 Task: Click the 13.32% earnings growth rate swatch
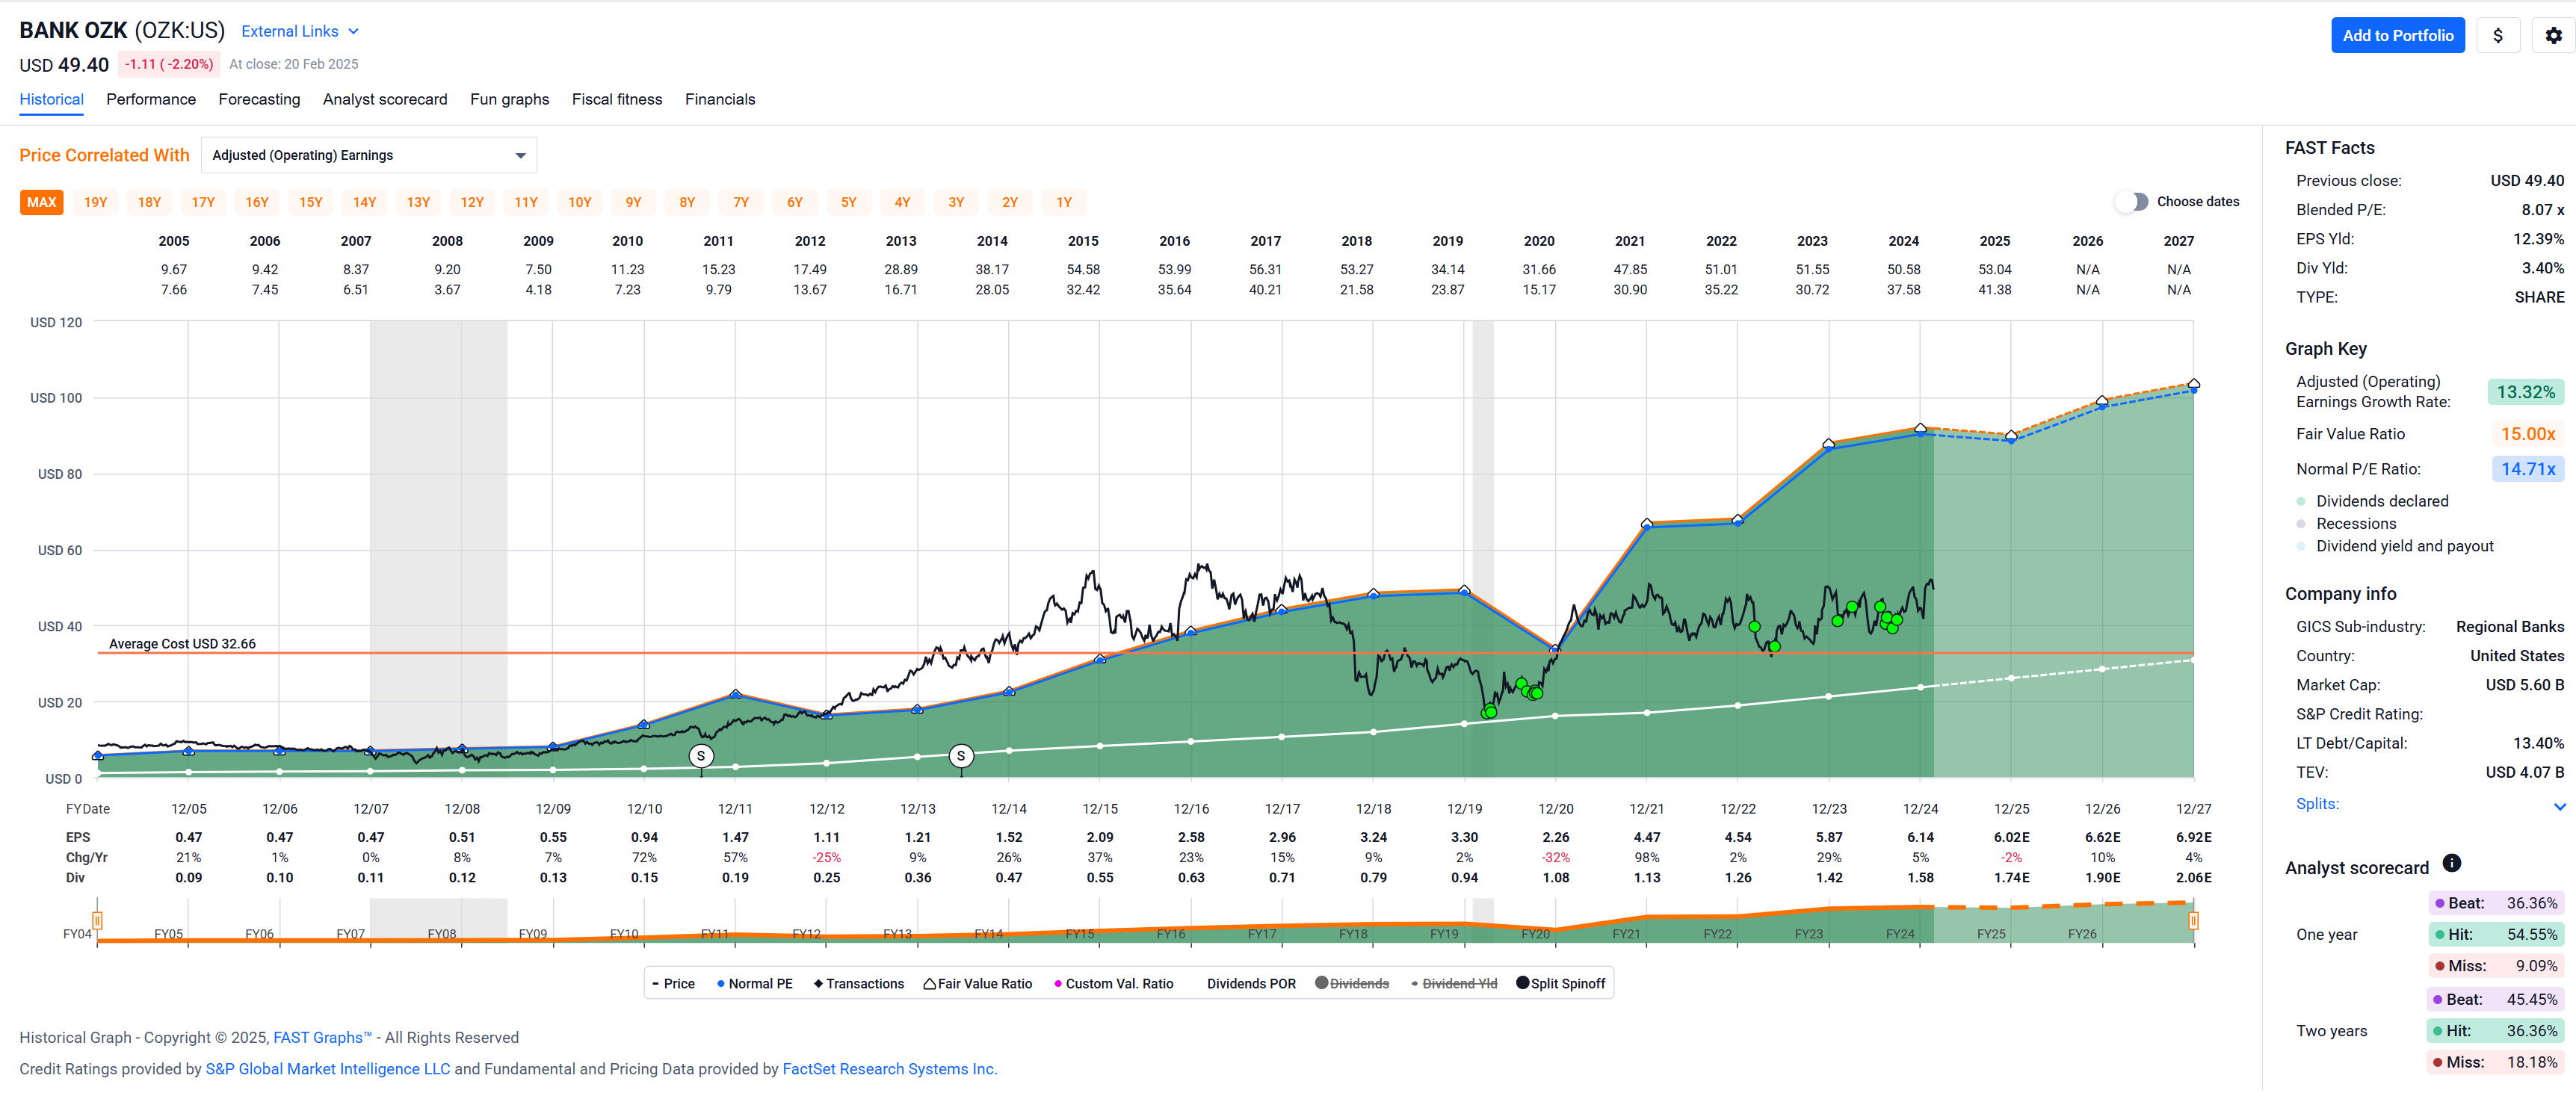(2525, 392)
